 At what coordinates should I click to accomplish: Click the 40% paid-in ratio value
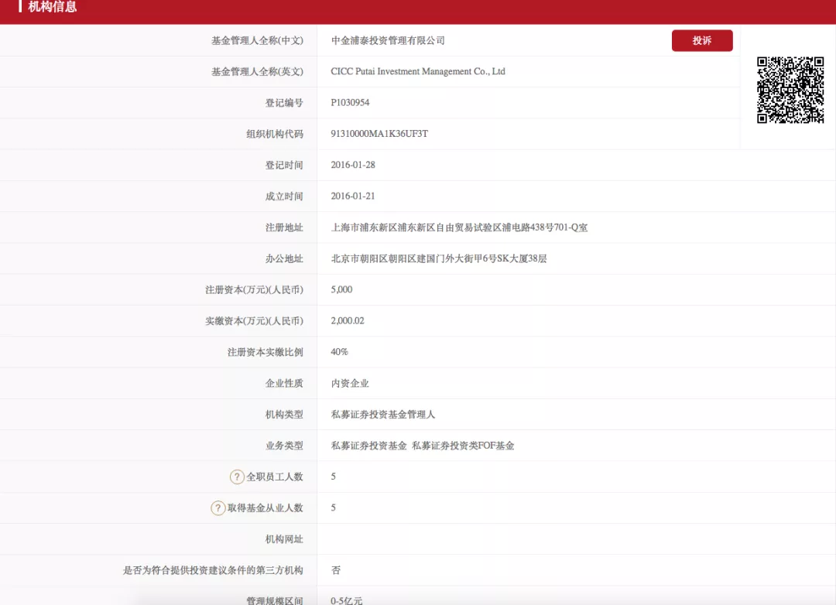(339, 352)
